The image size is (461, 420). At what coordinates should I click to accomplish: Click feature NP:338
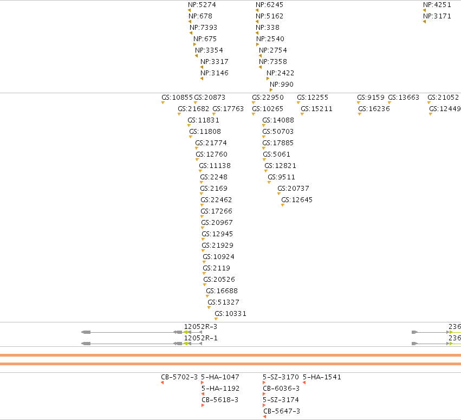click(268, 28)
